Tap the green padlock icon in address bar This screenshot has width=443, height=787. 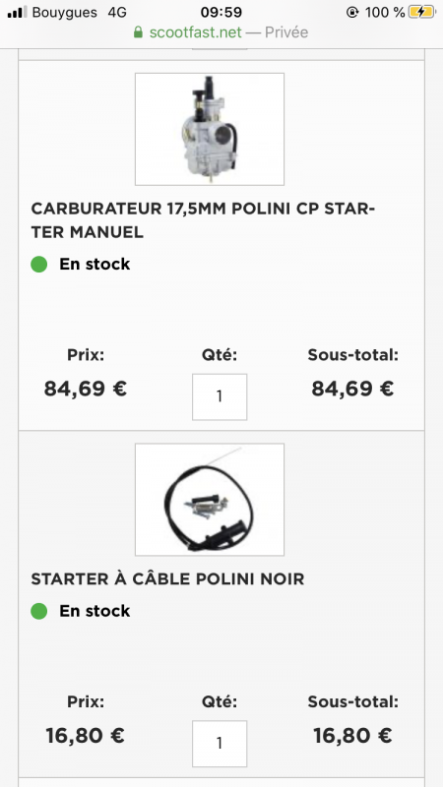(138, 32)
